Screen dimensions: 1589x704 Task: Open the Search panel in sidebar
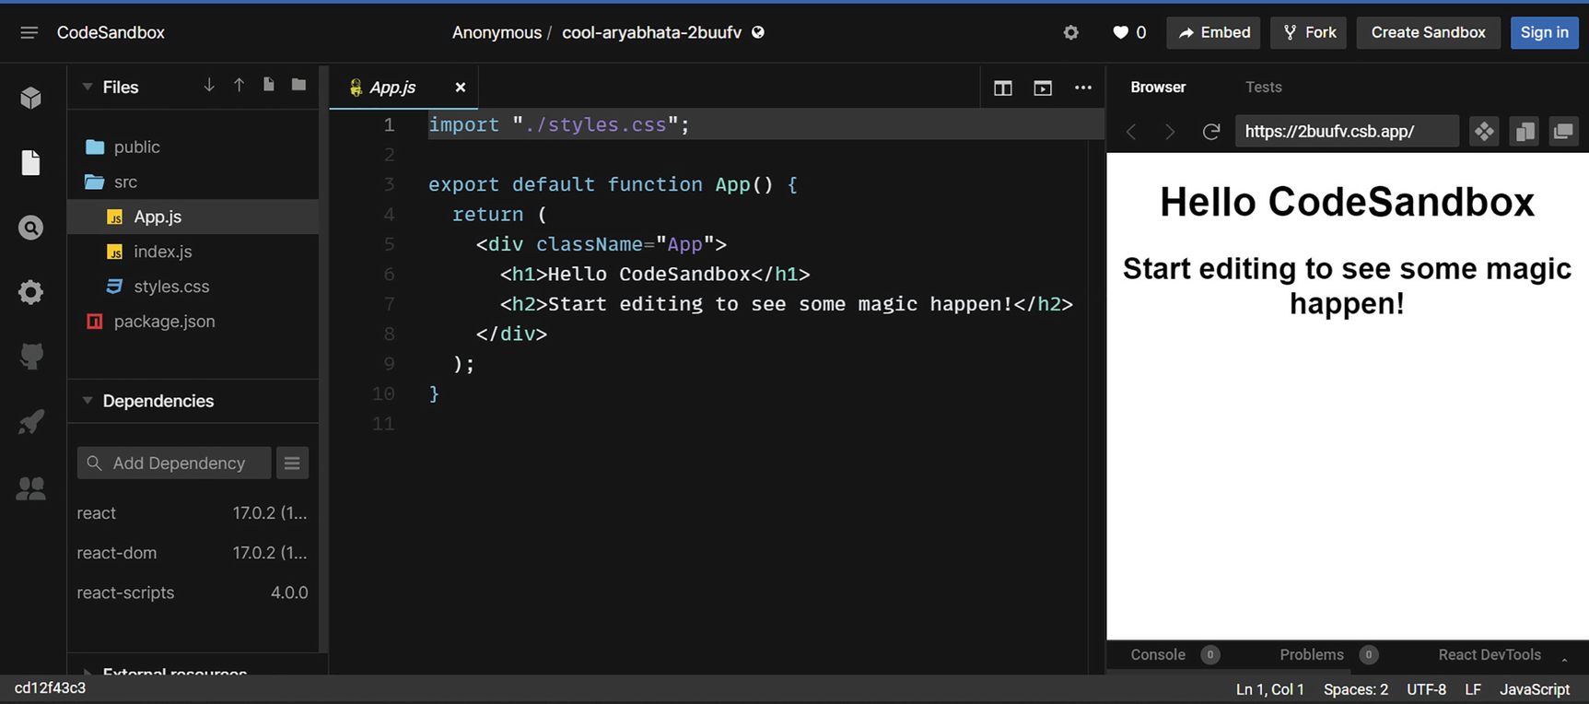coord(30,228)
